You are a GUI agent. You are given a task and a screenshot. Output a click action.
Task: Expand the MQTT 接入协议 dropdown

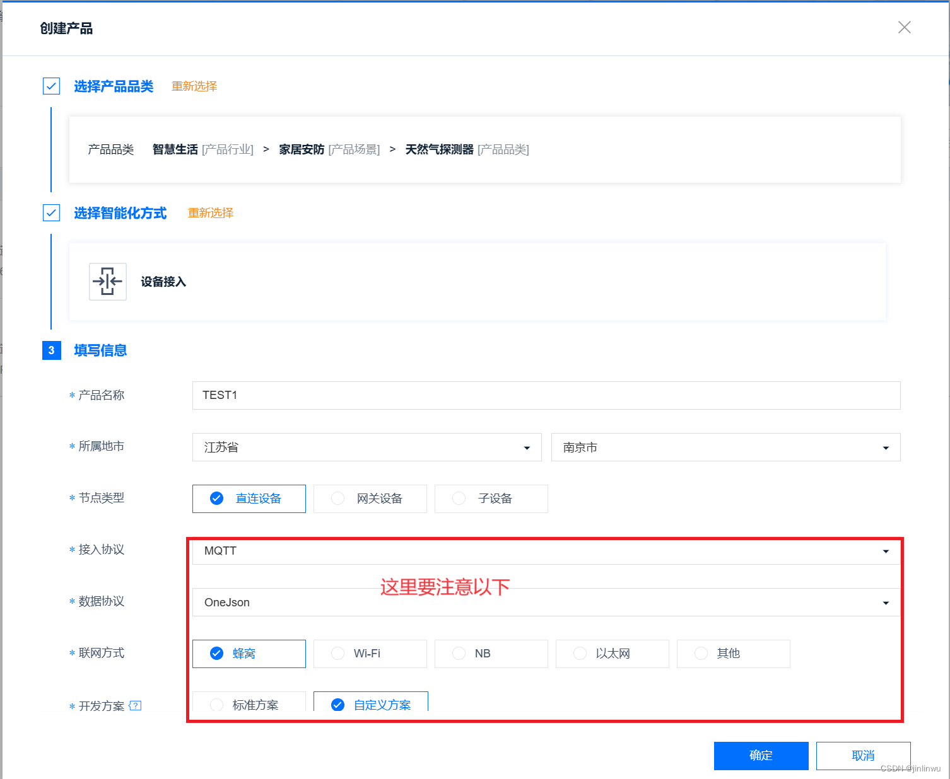coord(886,551)
